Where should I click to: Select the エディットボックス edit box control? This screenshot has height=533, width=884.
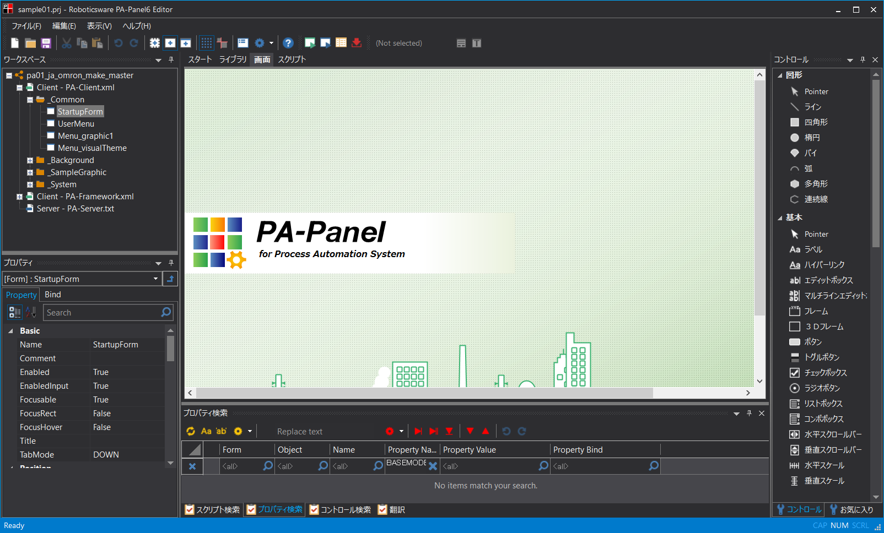828,280
